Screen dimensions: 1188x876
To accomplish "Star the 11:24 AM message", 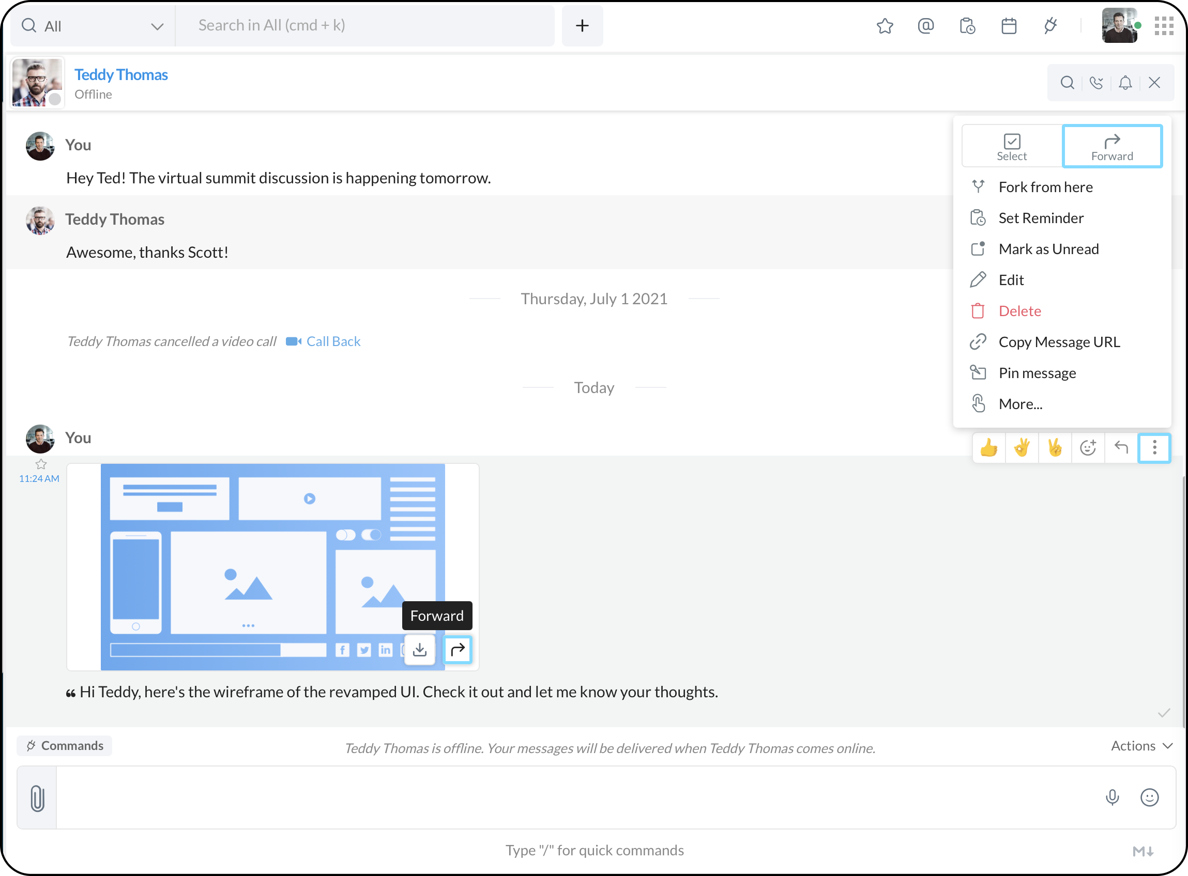I will [41, 464].
